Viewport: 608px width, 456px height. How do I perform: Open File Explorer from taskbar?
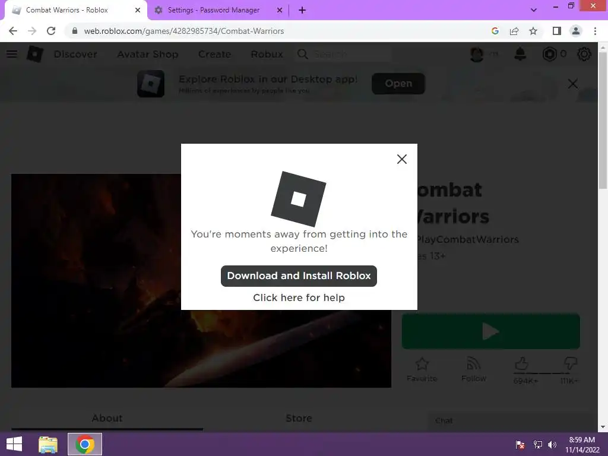tap(48, 444)
